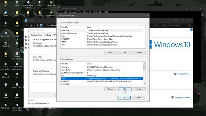Select the PERL5LIB system variable row
This screenshot has height=116, width=206.
tap(102, 84)
